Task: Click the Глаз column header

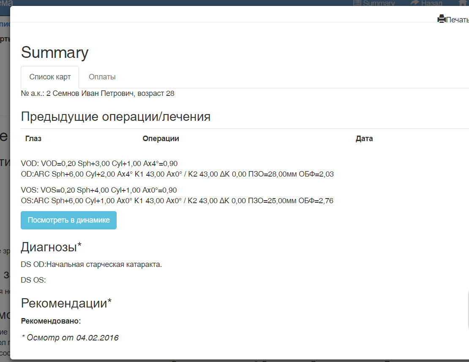Action: click(x=33, y=139)
